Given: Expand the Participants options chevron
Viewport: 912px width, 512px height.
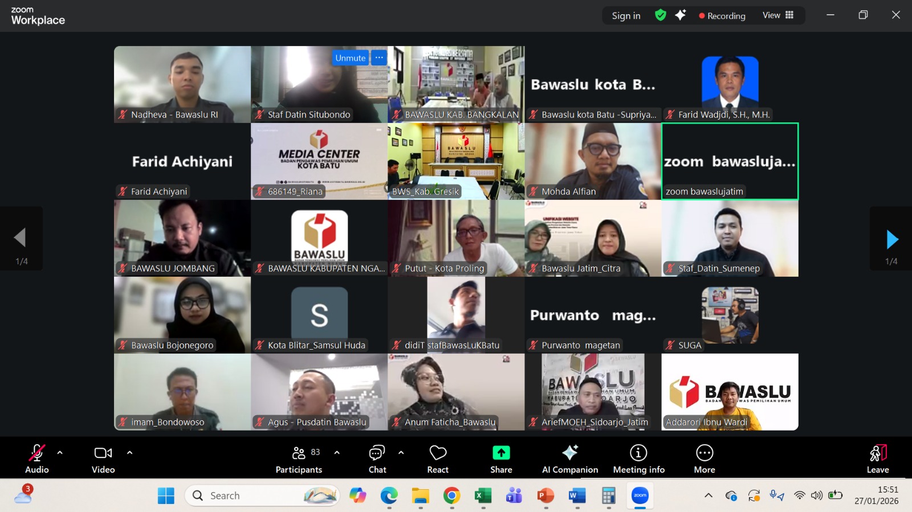Looking at the screenshot, I should coord(337,453).
